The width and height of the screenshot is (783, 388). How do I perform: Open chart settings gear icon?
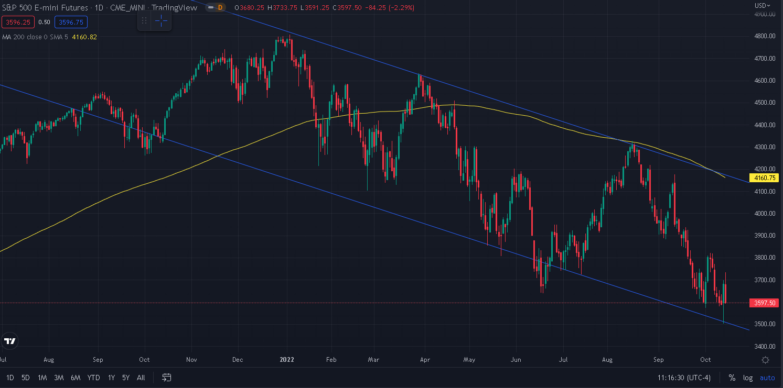[x=765, y=360]
